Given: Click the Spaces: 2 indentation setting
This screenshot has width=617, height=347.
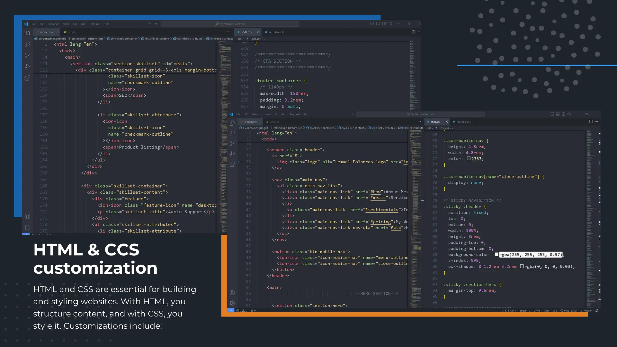Looking at the screenshot, I should pyautogui.click(x=525, y=310).
